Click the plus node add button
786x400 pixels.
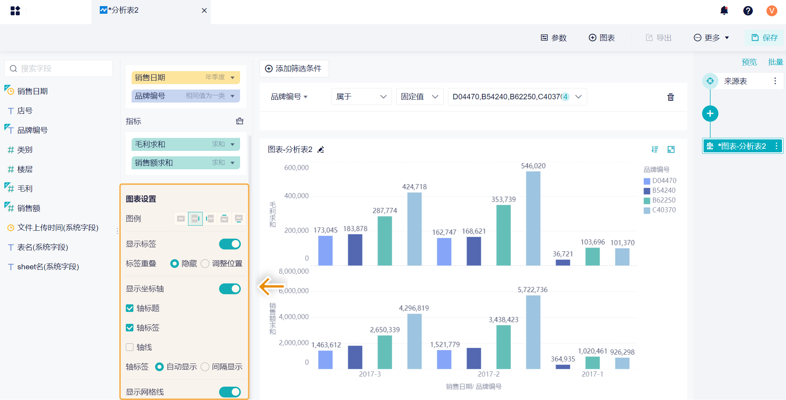click(x=710, y=114)
